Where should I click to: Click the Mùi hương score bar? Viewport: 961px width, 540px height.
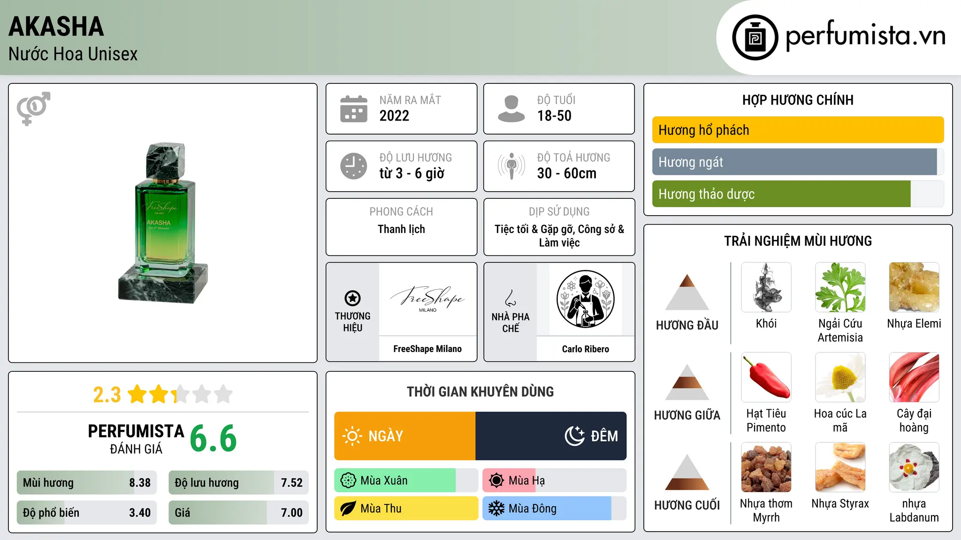[x=87, y=483]
